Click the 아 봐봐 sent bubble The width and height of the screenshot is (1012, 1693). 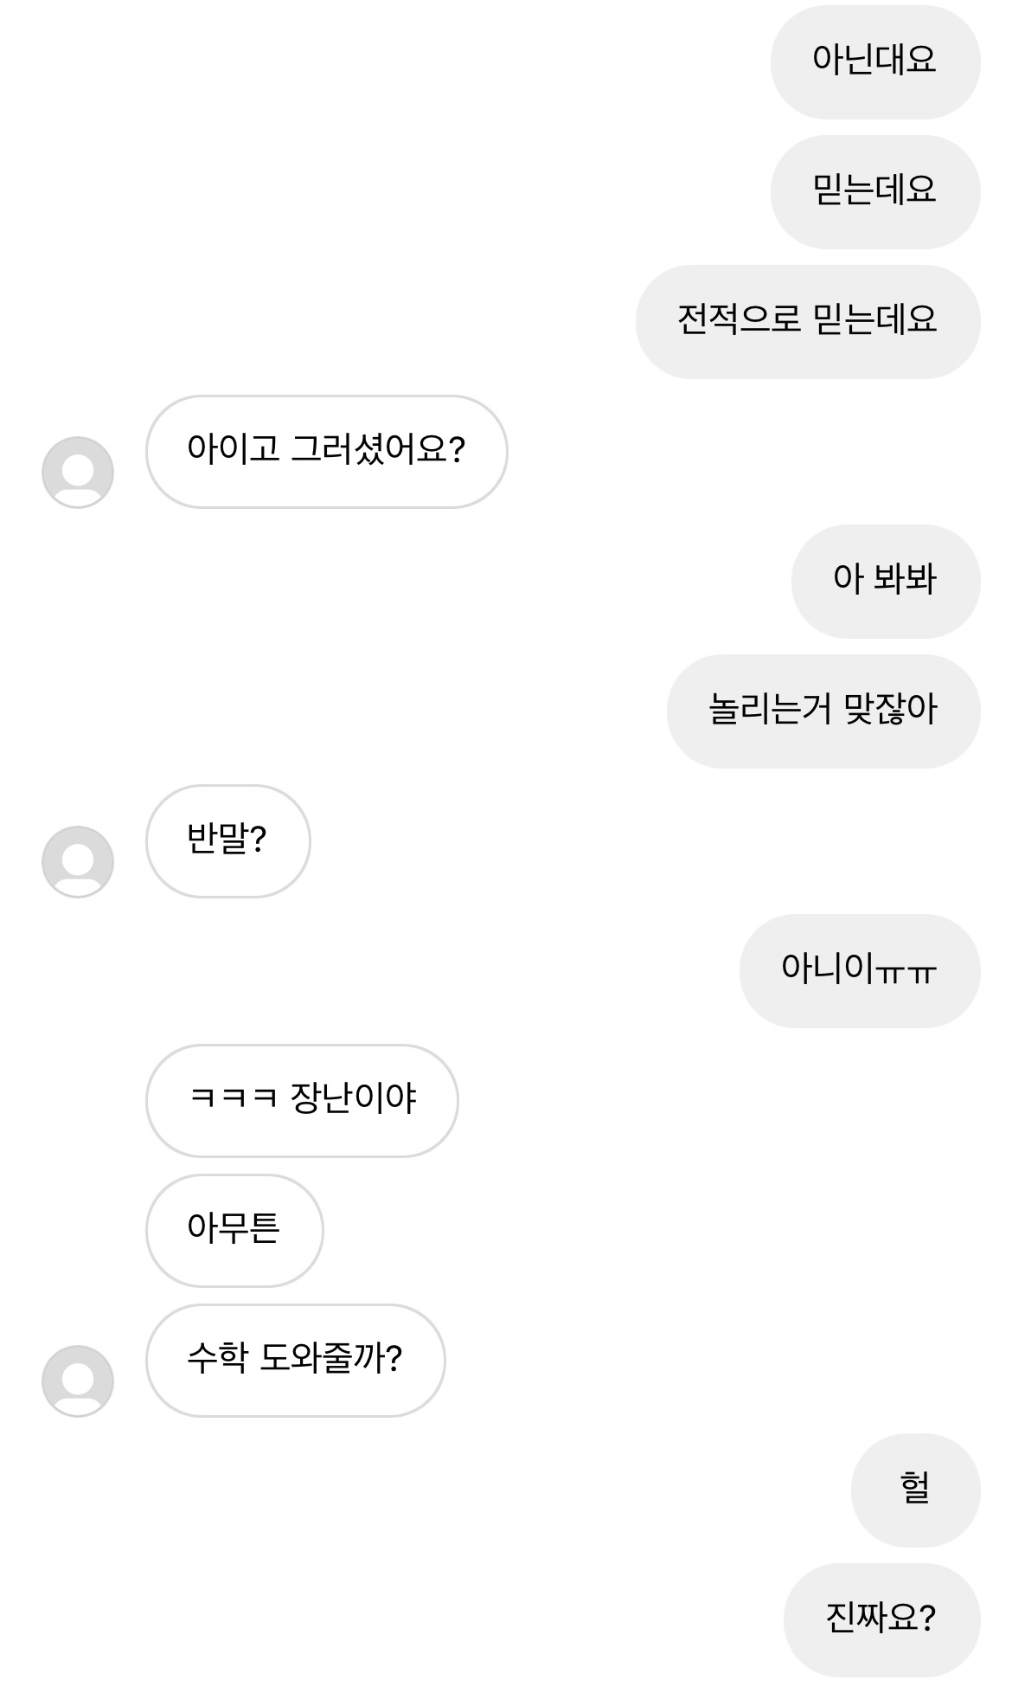tap(885, 581)
